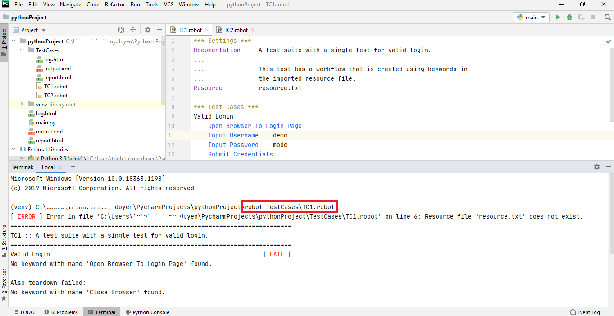
Task: Collapse the TestCases folder
Action: click(x=22, y=50)
